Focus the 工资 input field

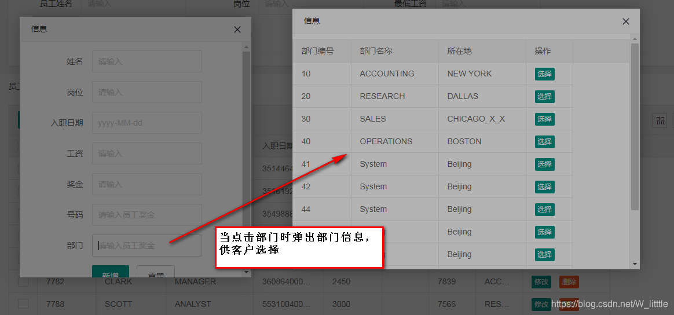147,153
